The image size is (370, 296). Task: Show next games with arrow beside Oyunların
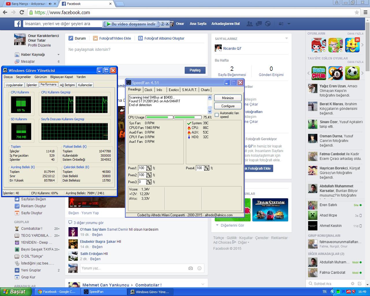click(362, 45)
